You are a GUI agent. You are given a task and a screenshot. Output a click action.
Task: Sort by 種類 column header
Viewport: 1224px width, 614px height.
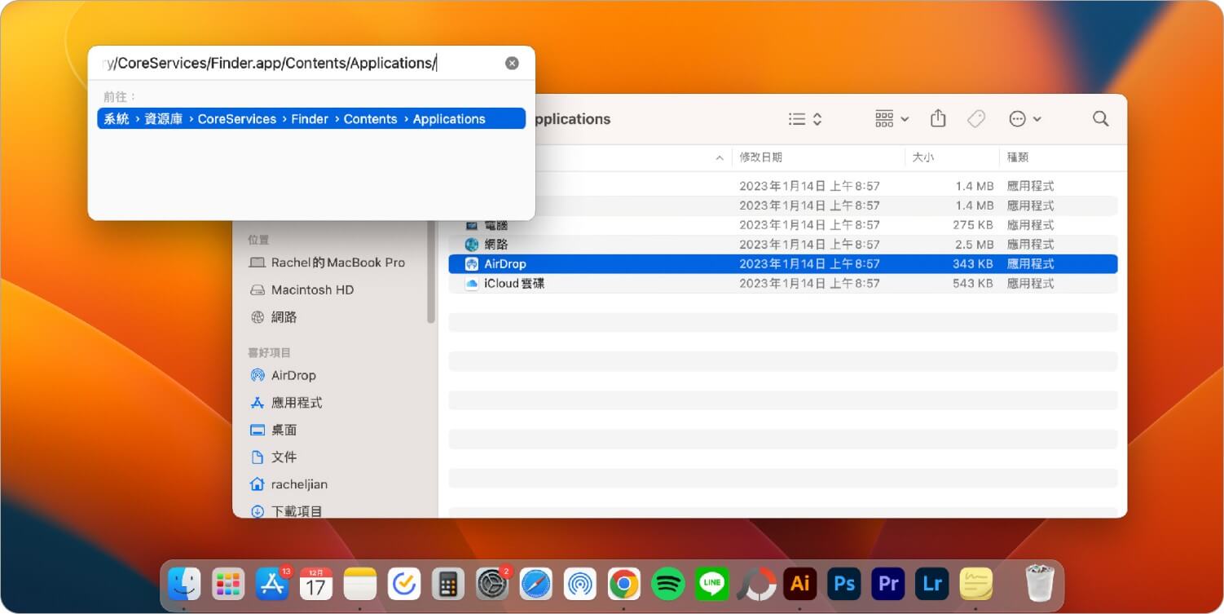[1018, 157]
